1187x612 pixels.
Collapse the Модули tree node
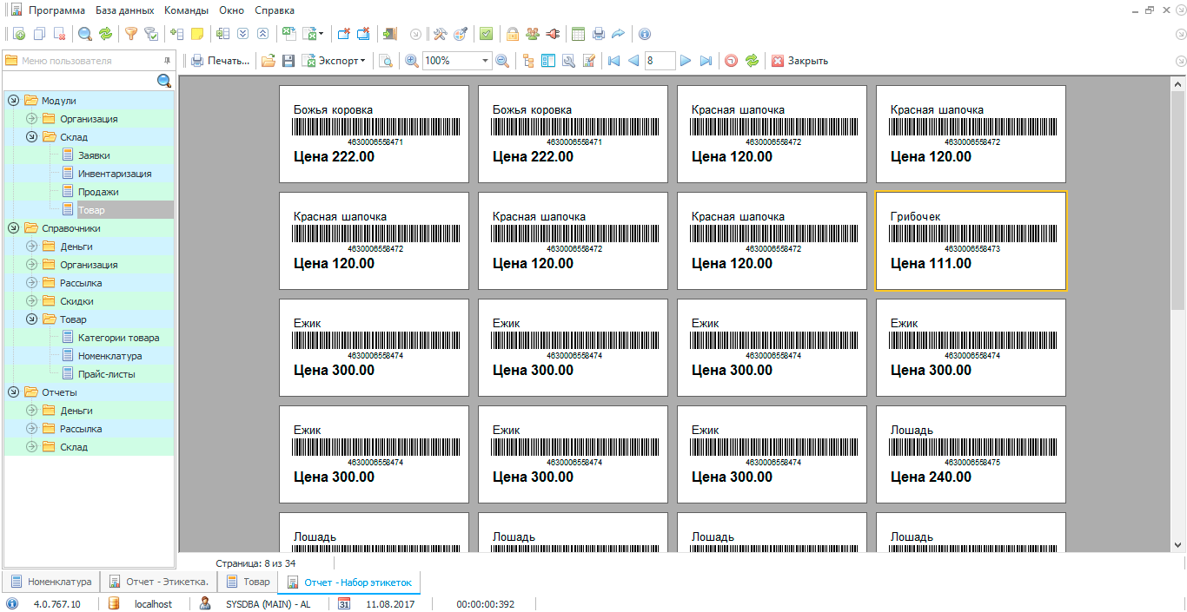click(13, 101)
